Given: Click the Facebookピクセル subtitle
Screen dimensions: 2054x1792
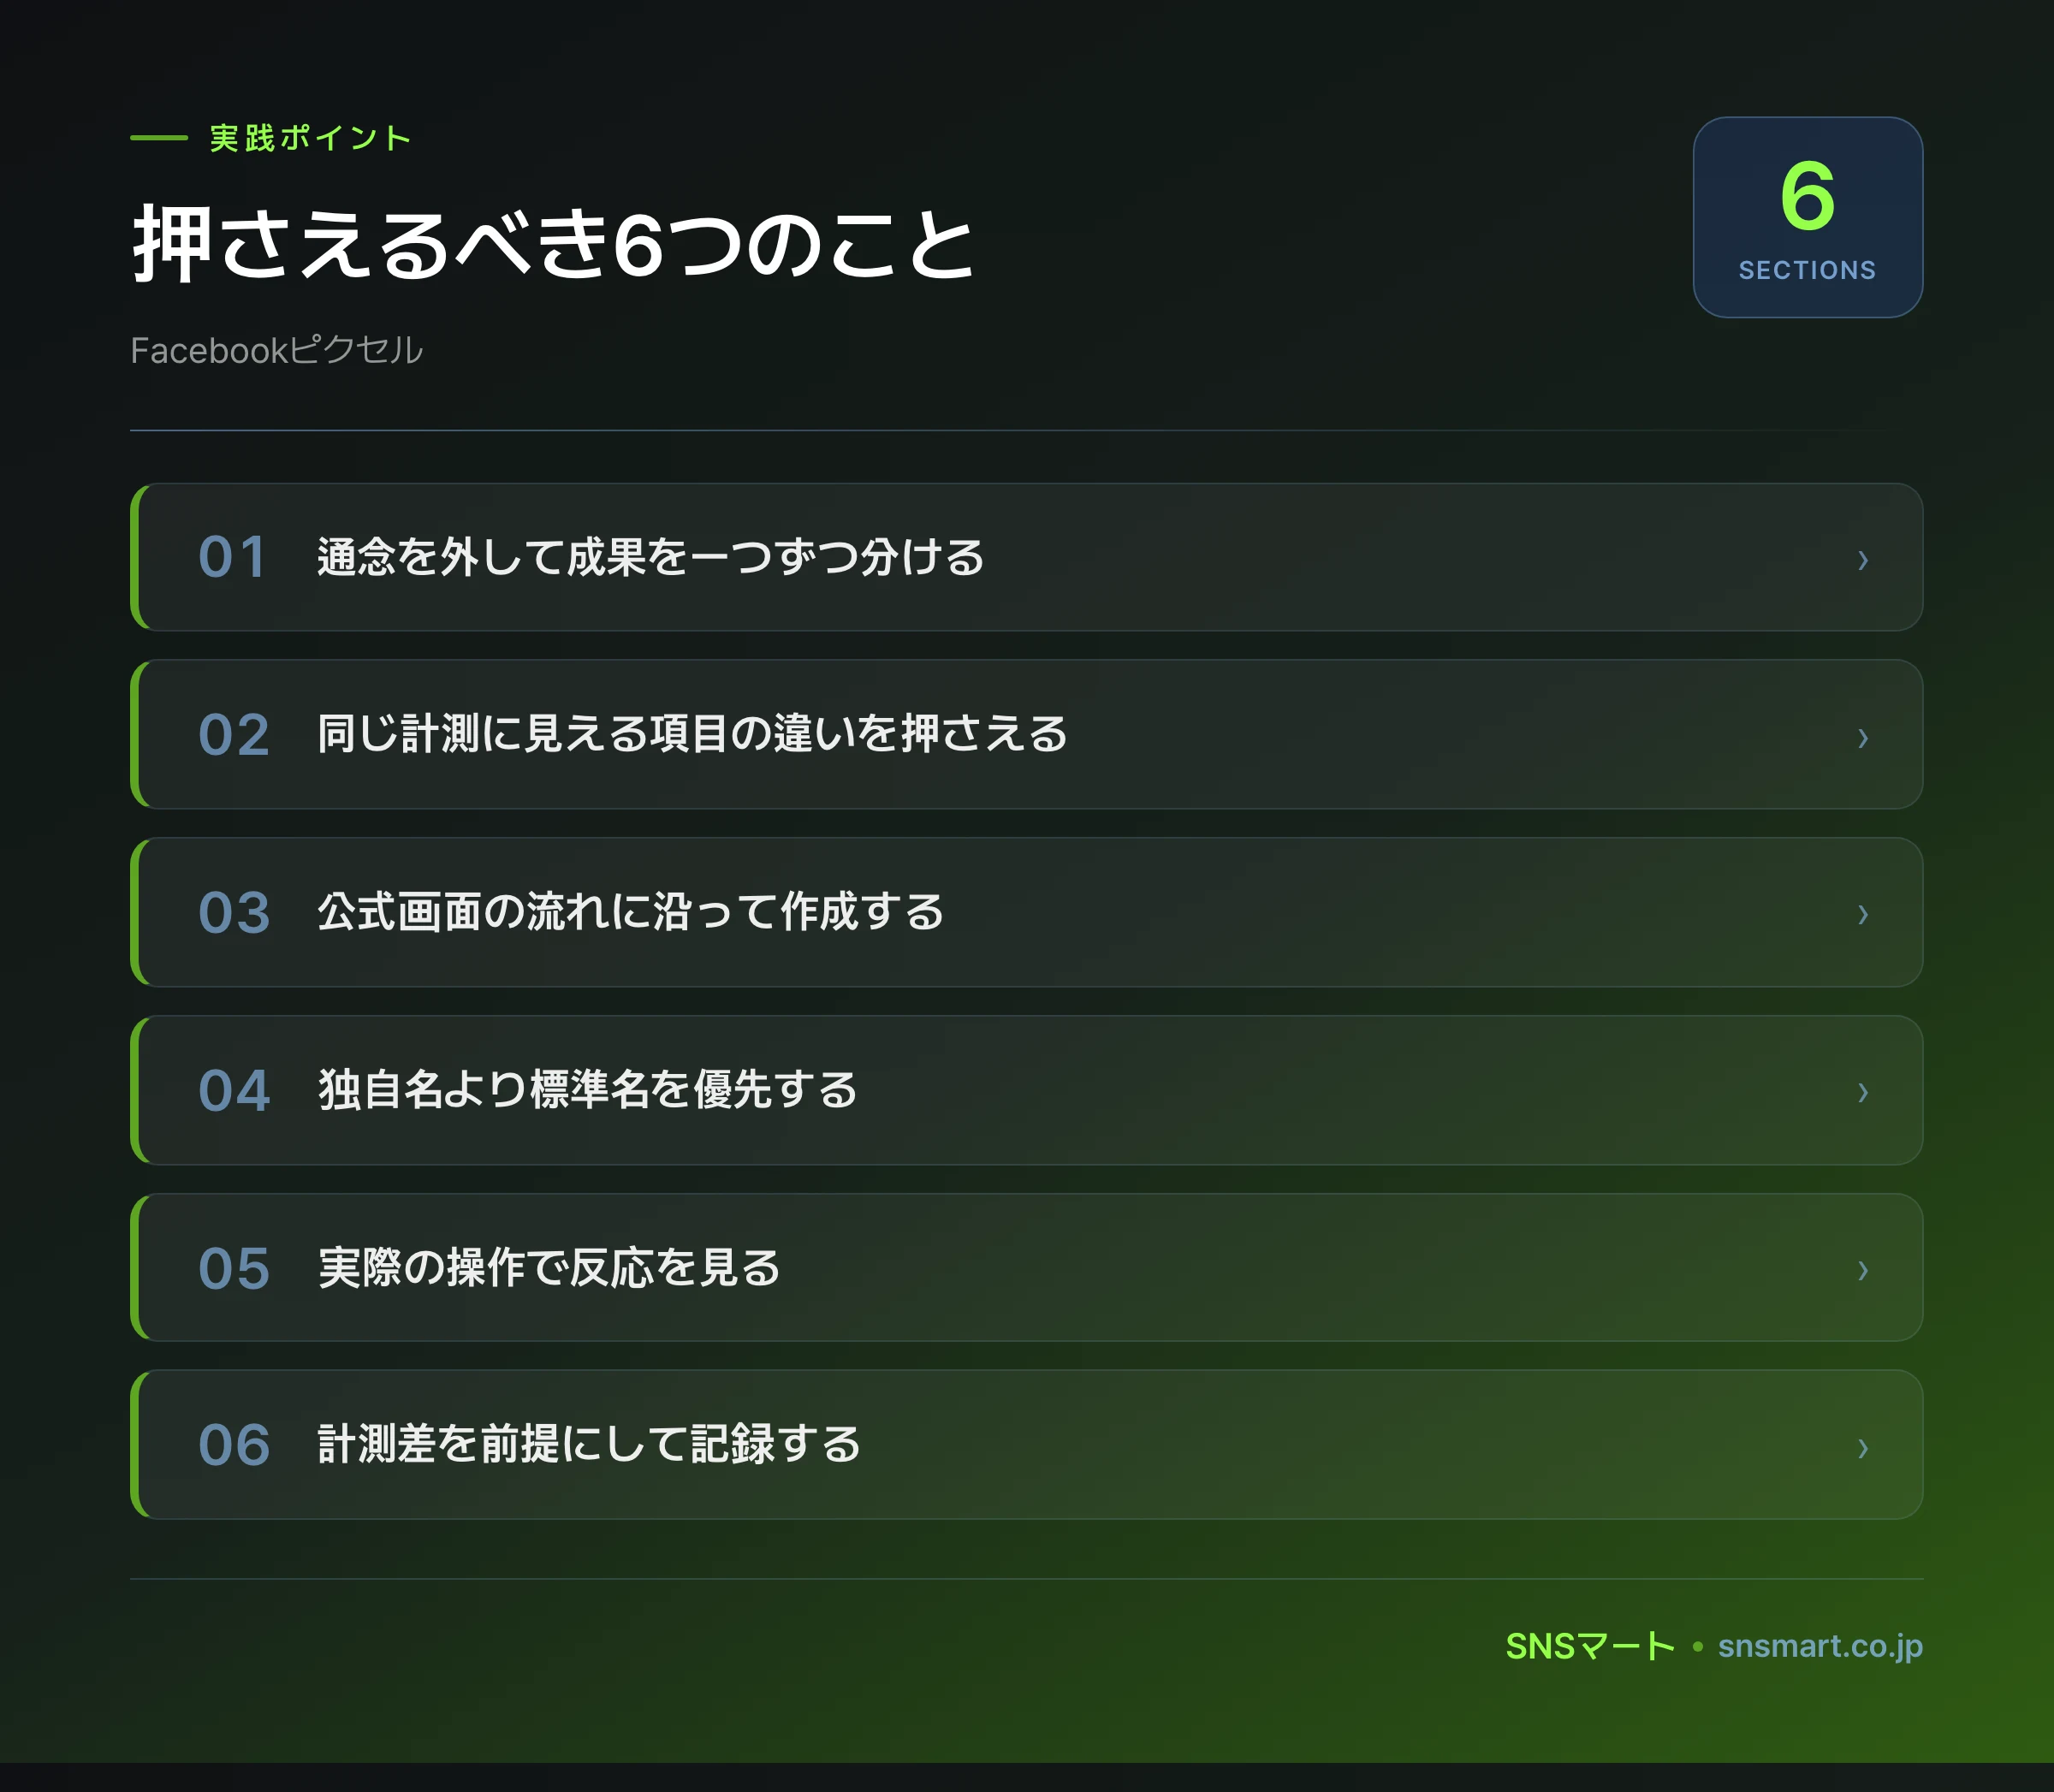Looking at the screenshot, I should 277,350.
